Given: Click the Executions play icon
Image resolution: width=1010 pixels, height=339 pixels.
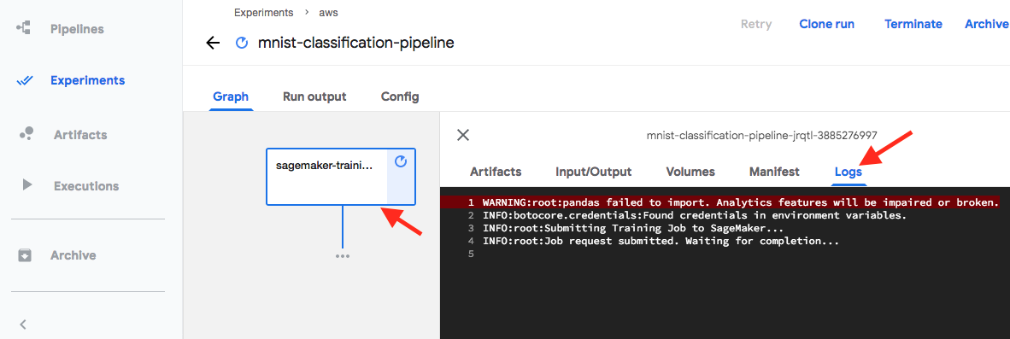Looking at the screenshot, I should 27,185.
